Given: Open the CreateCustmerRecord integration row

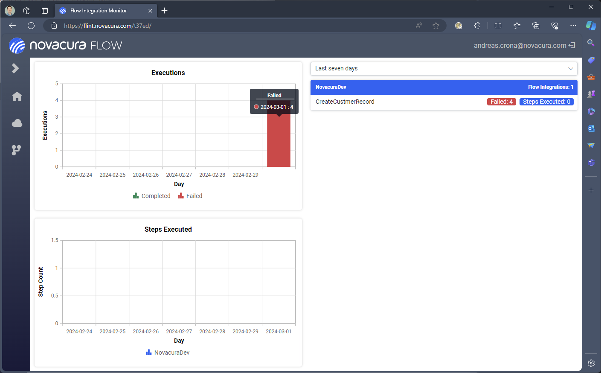Looking at the screenshot, I should (345, 102).
